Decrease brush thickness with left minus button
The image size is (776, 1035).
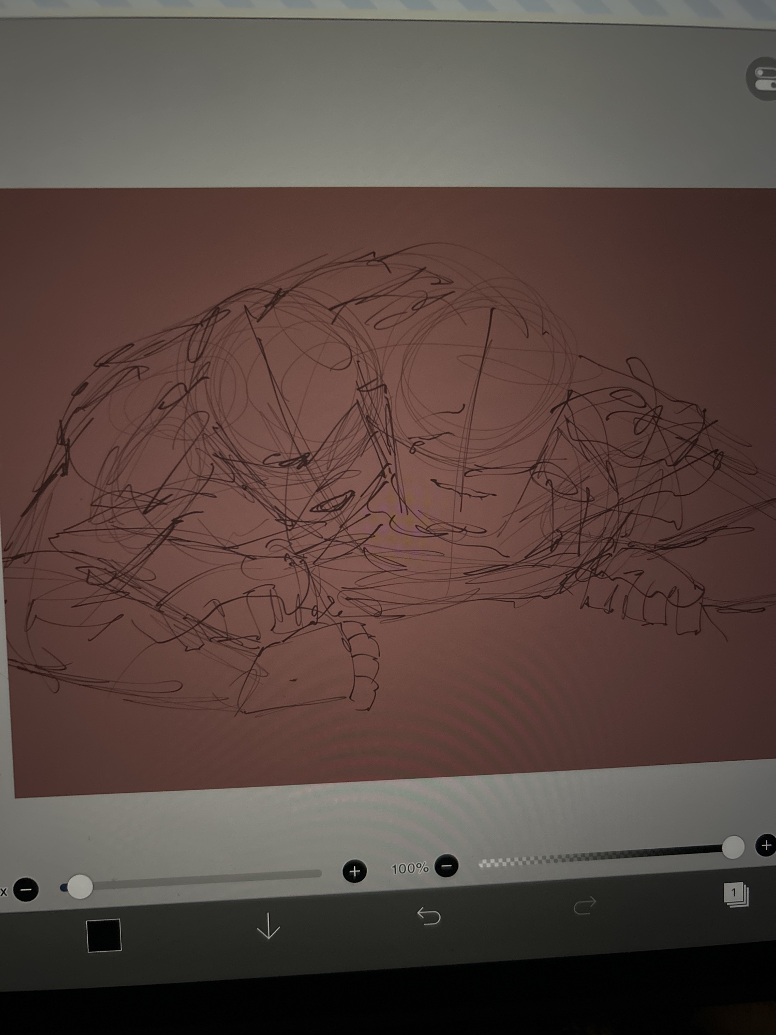pos(26,890)
